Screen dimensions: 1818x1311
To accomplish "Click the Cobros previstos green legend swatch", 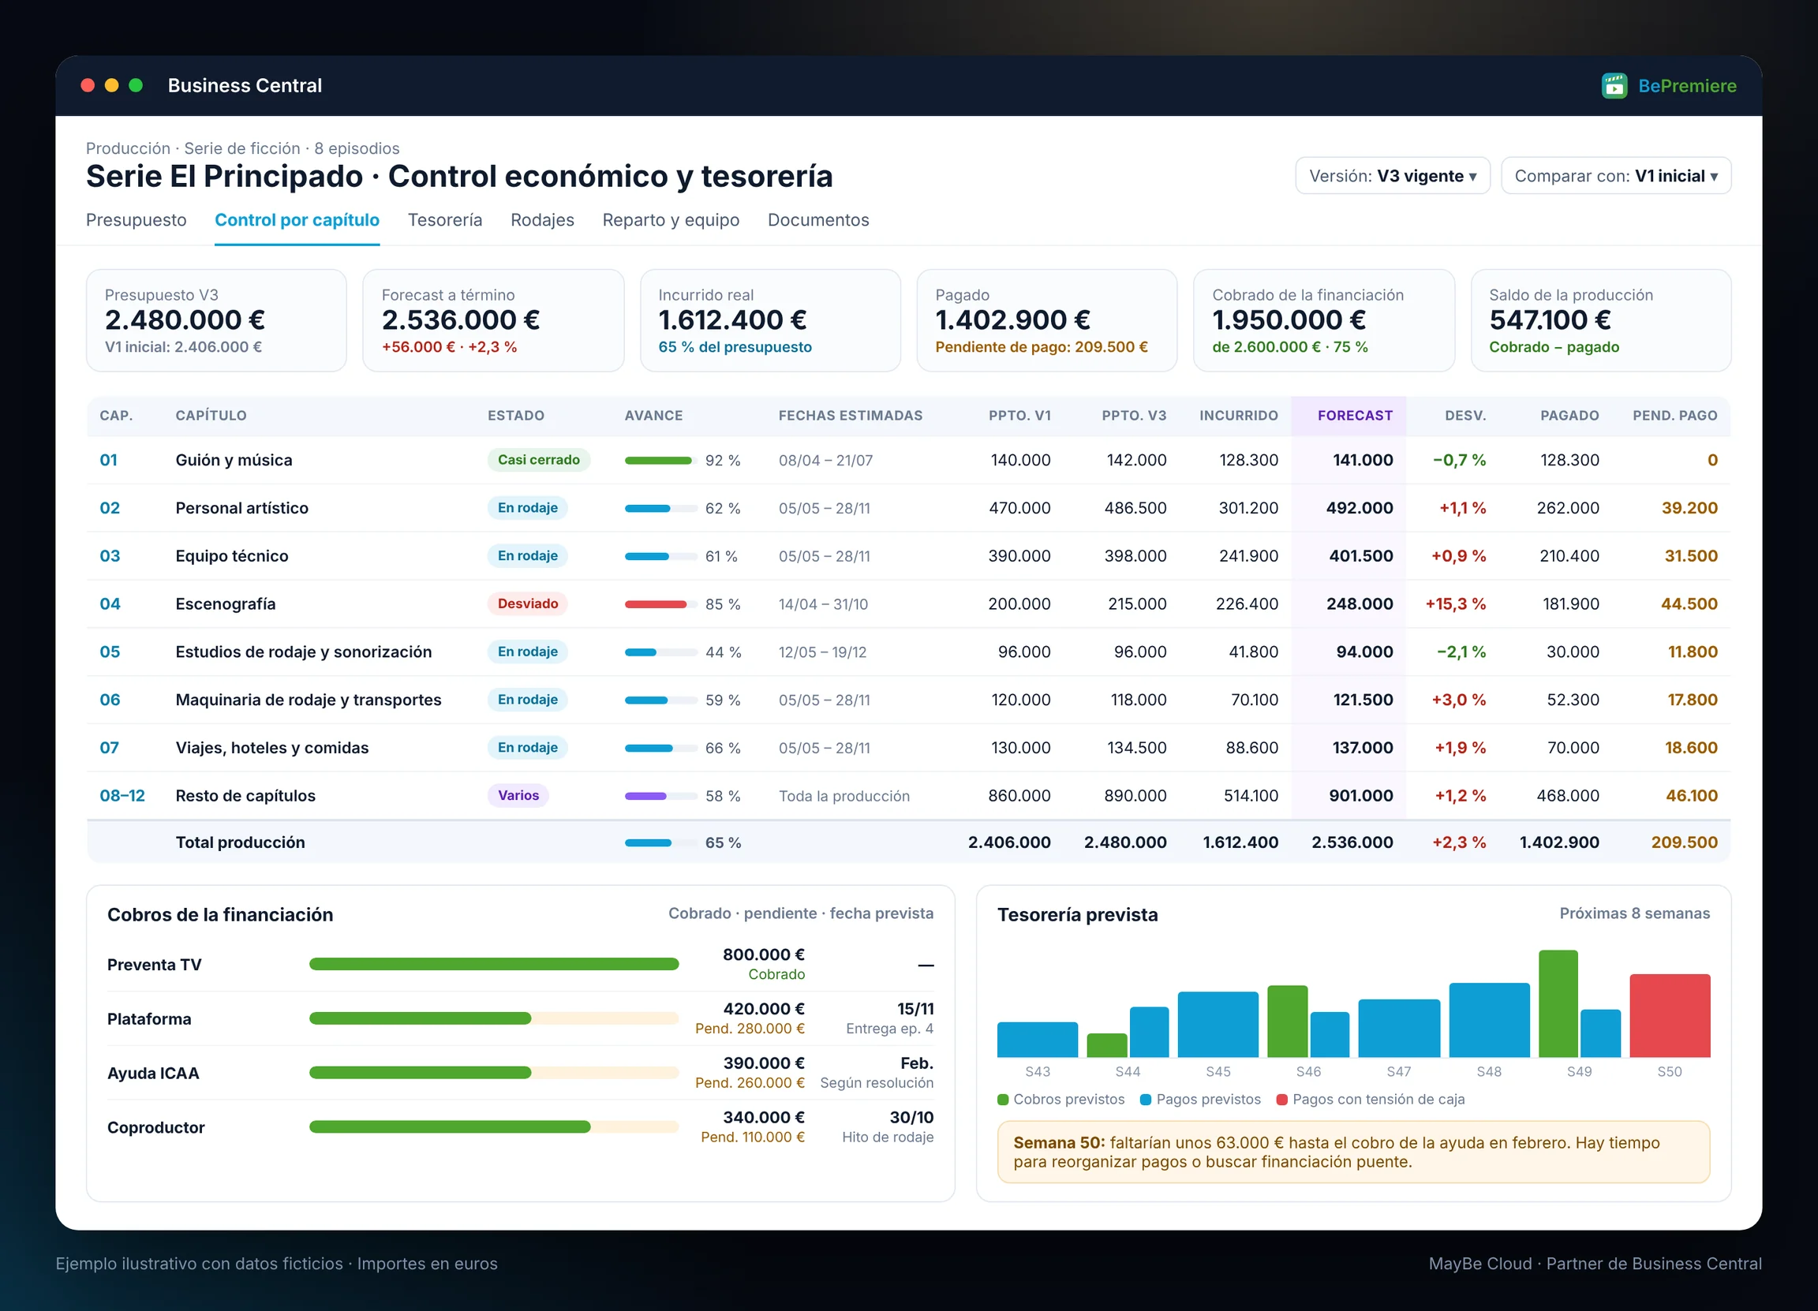I will [x=1003, y=1100].
